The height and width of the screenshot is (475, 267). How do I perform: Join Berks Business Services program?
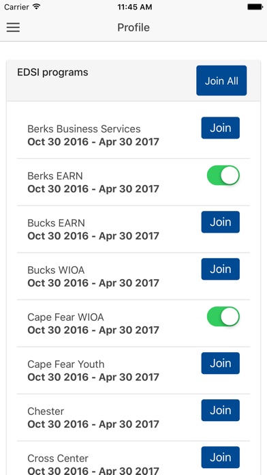click(x=221, y=128)
